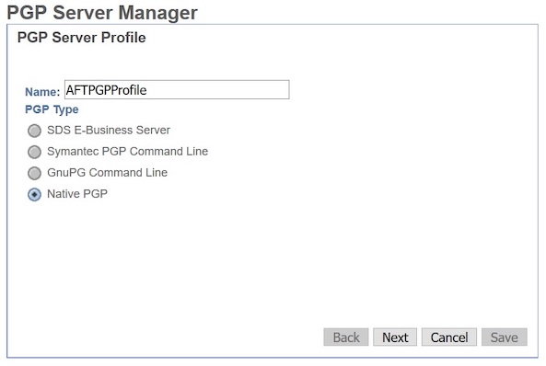546x366 pixels.
Task: Cancel the PGP Server Profile wizard
Action: coord(449,337)
